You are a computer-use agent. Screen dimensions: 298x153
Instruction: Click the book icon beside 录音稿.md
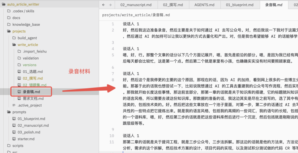[19, 92]
